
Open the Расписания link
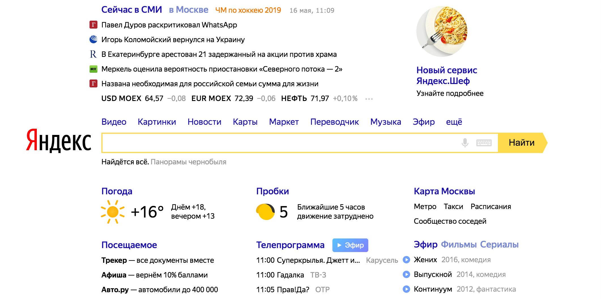coord(491,206)
